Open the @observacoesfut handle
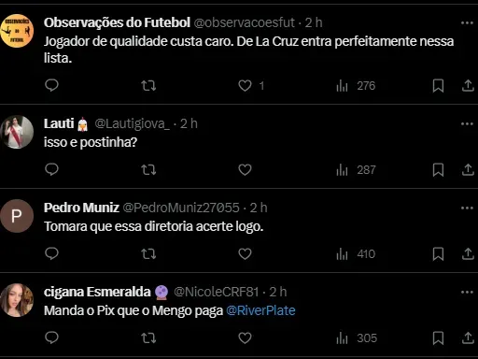Viewport: 478px width, 359px height. [x=245, y=22]
